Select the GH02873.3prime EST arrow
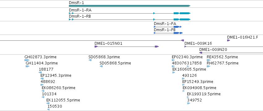Viewport: 263px width, 111px height. point(27,60)
